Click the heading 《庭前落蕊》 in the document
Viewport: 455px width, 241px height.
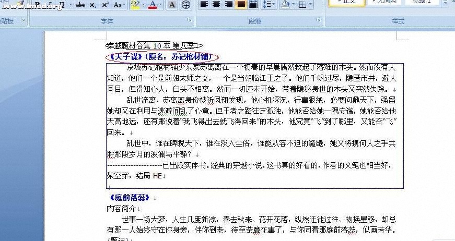(130, 198)
